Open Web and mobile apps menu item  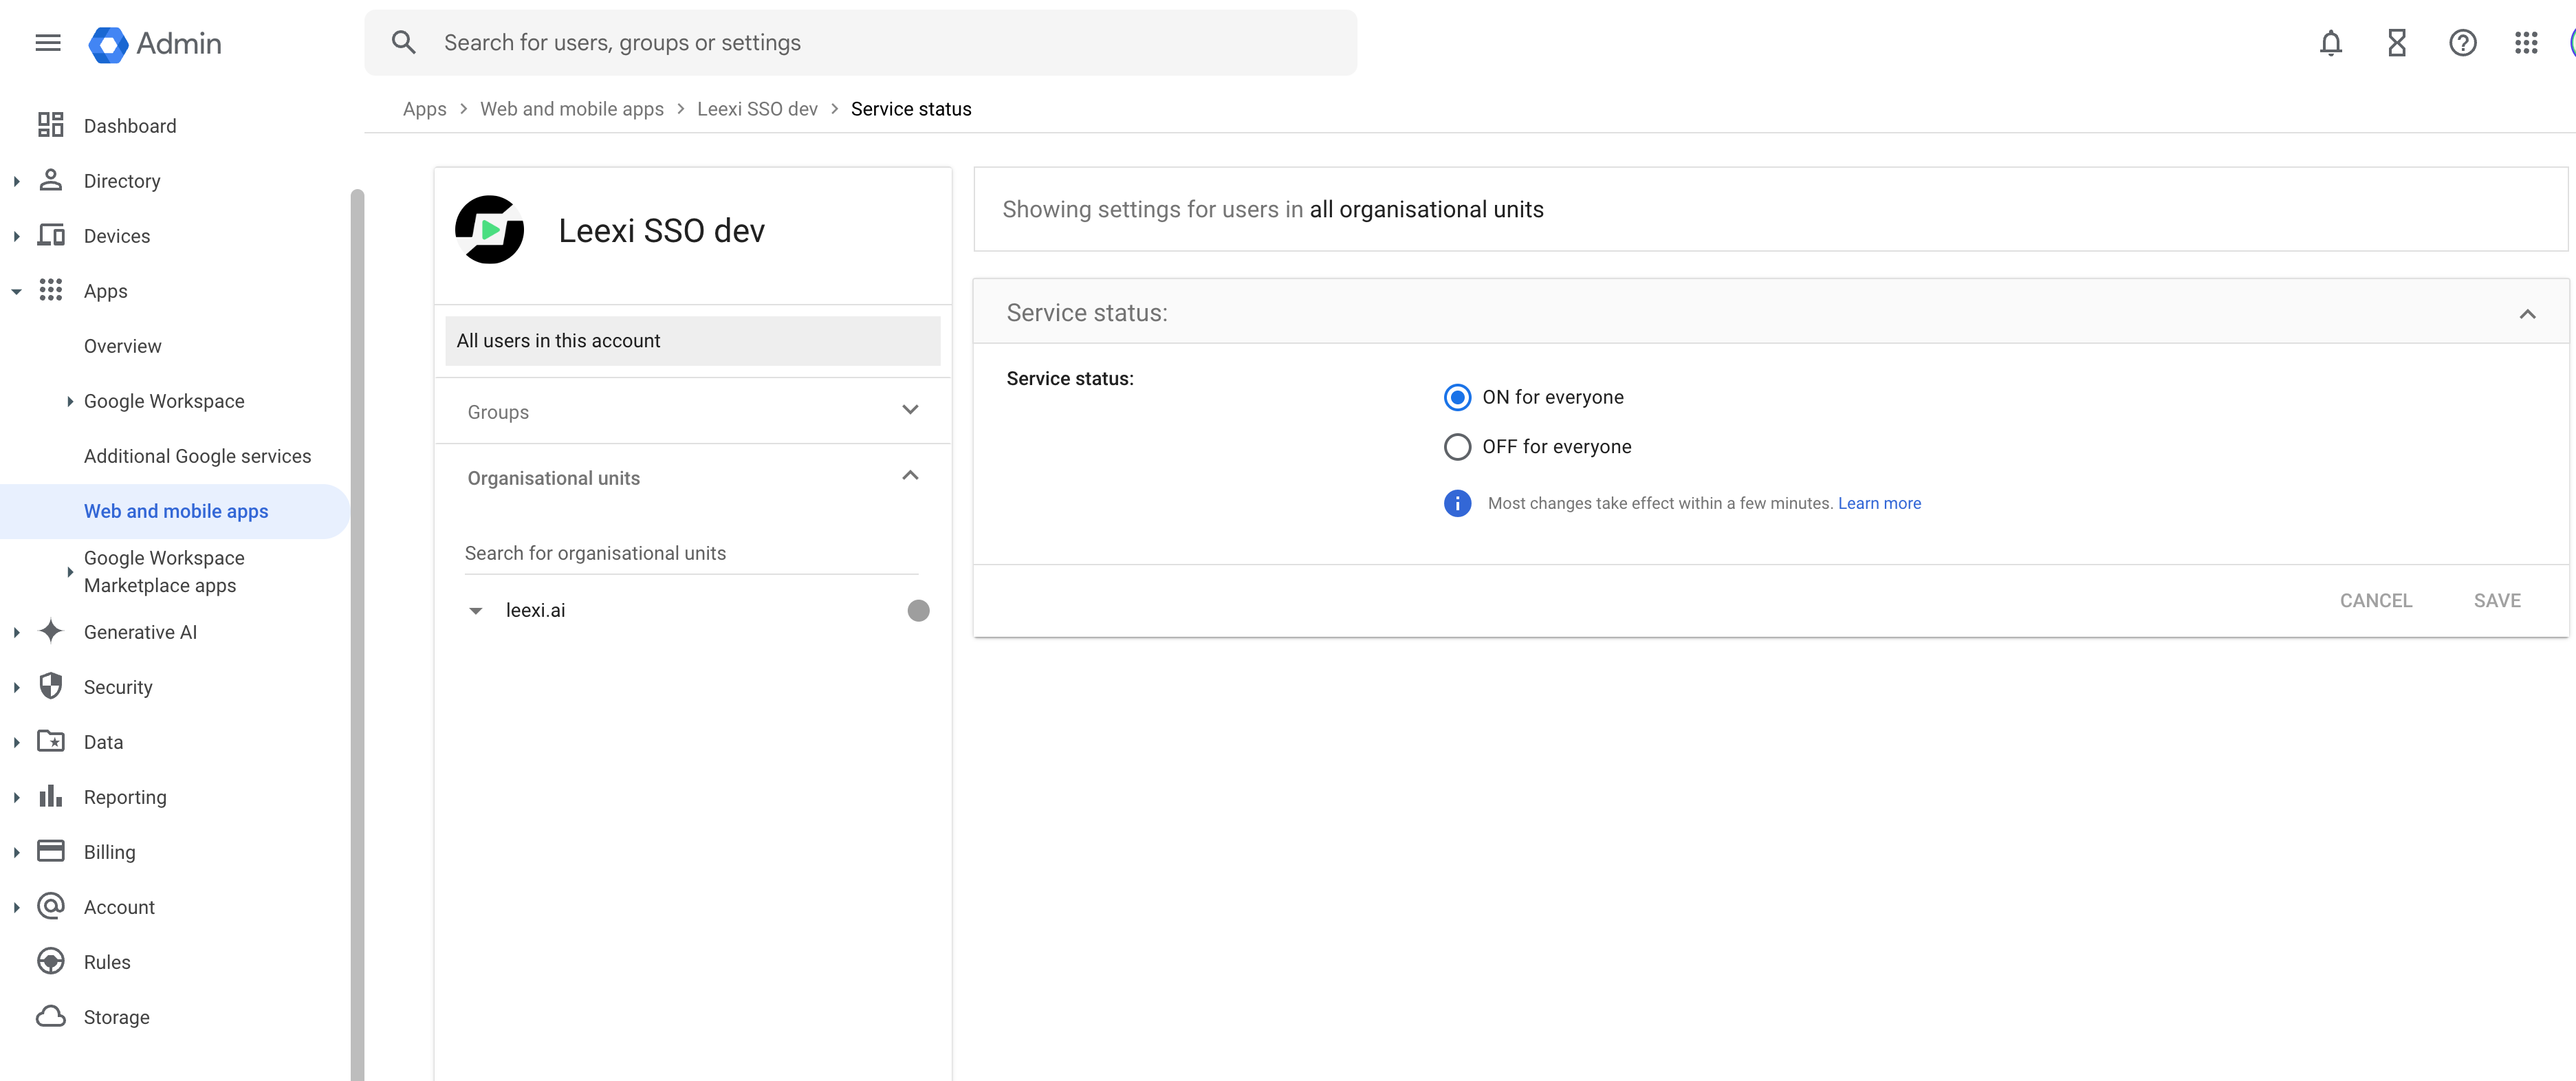tap(176, 511)
